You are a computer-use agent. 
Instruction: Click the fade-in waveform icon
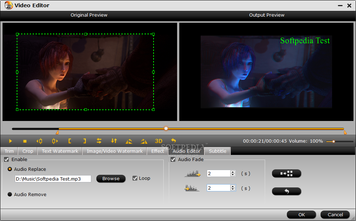(193, 174)
